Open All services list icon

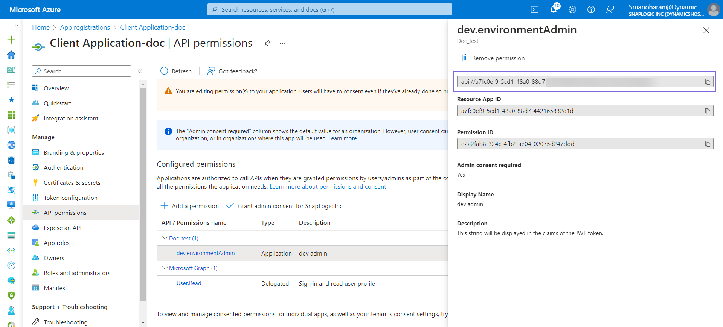pos(11,85)
